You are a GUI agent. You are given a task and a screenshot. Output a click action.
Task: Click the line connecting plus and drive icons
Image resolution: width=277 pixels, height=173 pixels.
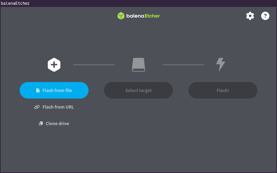coord(94,64)
